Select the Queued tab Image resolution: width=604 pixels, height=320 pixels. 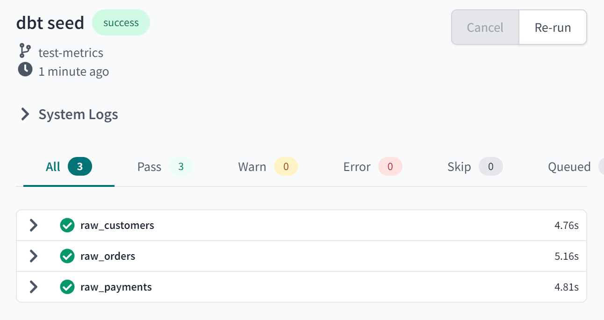click(570, 166)
